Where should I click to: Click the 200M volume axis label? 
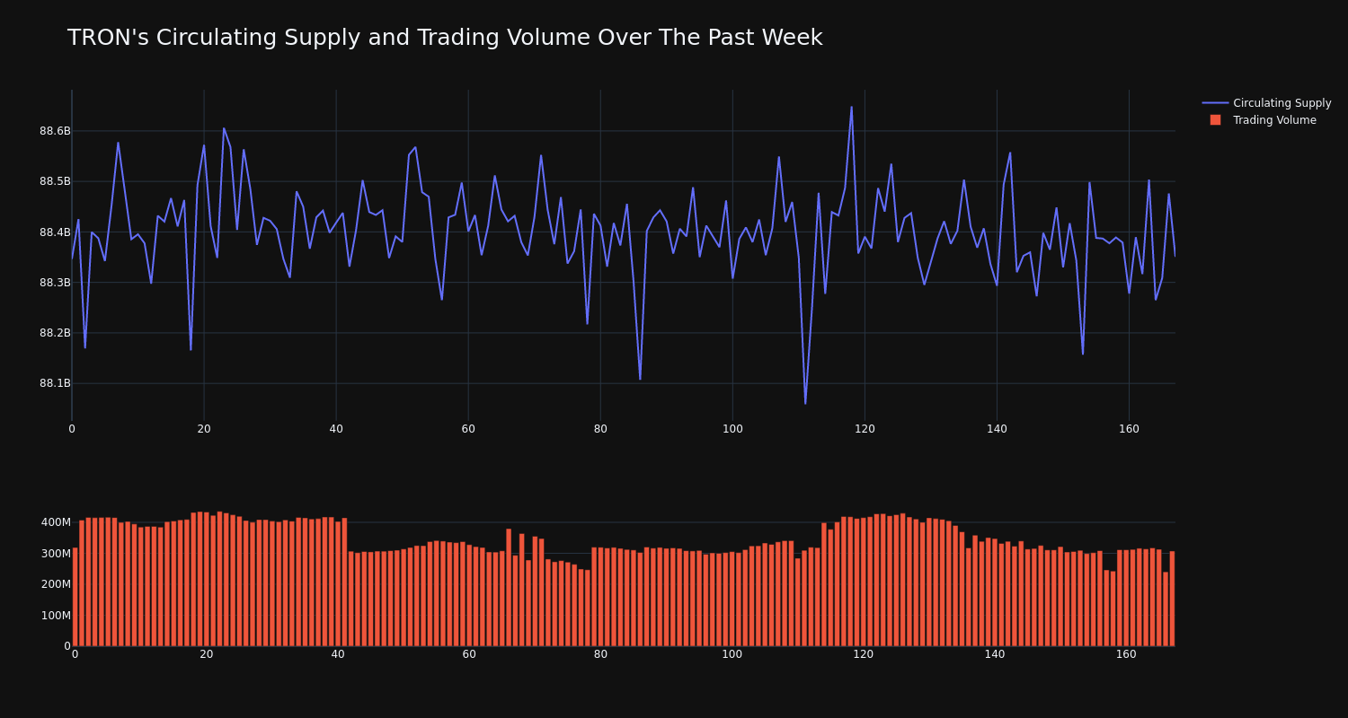click(x=56, y=584)
